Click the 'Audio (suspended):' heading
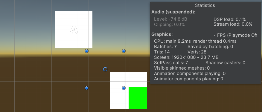262x112 pixels. [x=173, y=12]
